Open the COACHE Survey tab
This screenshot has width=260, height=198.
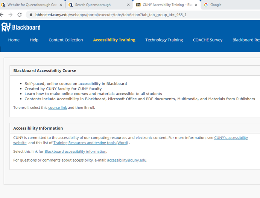pos(208,40)
